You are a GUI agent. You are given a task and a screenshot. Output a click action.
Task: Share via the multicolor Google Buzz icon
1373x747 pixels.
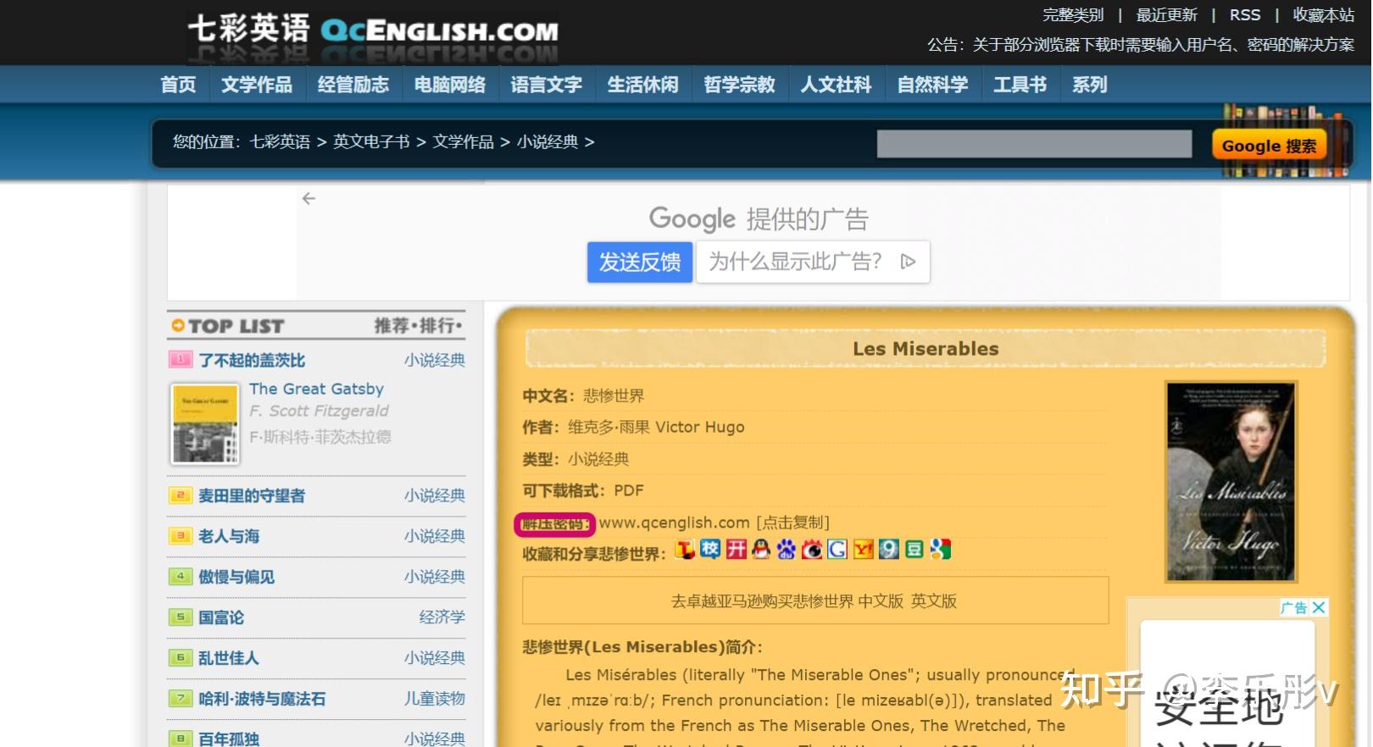click(940, 550)
